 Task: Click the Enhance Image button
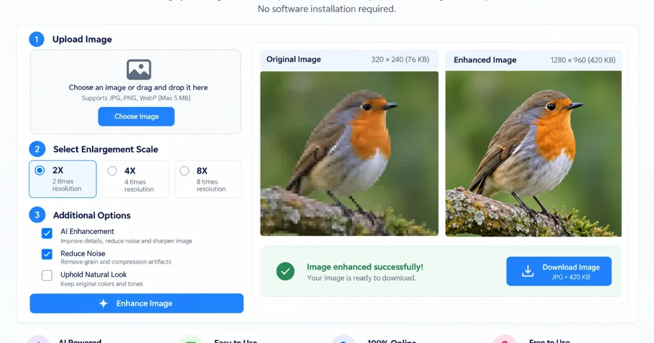tap(137, 303)
